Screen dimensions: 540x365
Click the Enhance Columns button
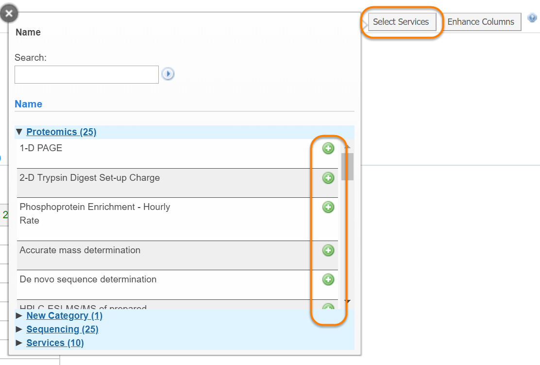[481, 22]
